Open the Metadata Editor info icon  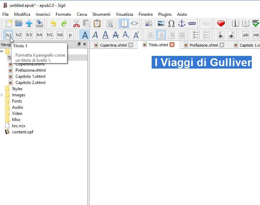[235, 23]
